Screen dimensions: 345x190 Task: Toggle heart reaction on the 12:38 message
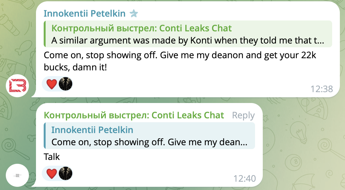[x=51, y=84]
